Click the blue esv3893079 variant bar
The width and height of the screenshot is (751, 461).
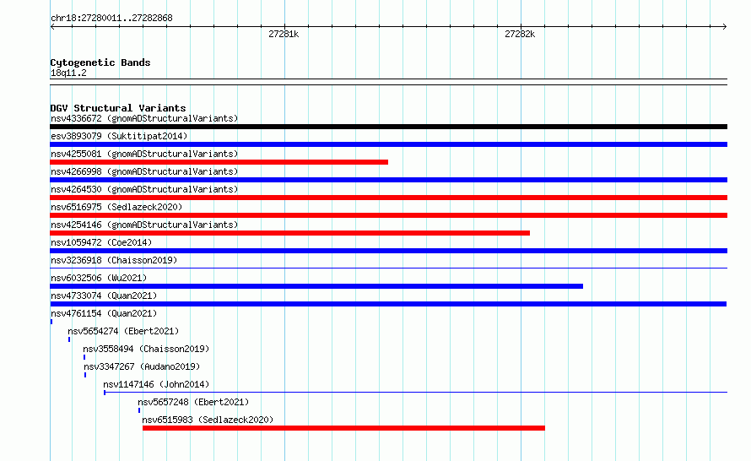click(388, 144)
